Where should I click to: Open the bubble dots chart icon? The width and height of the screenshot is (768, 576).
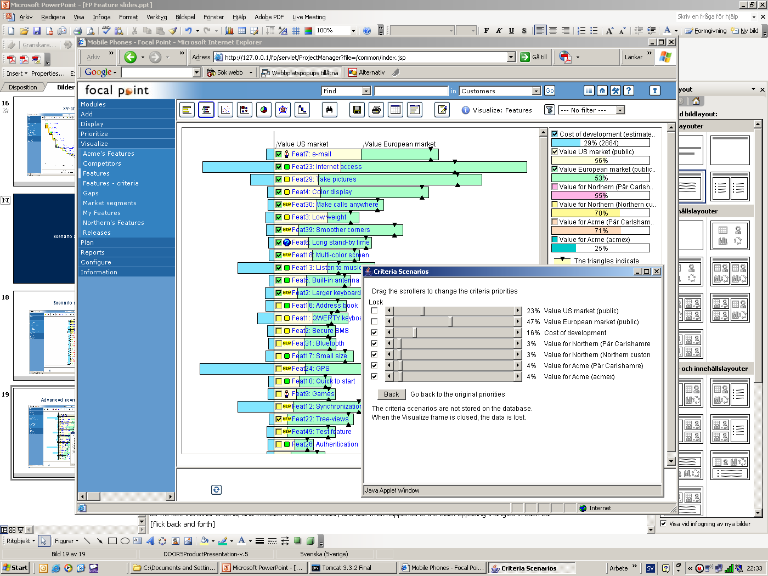[x=245, y=110]
